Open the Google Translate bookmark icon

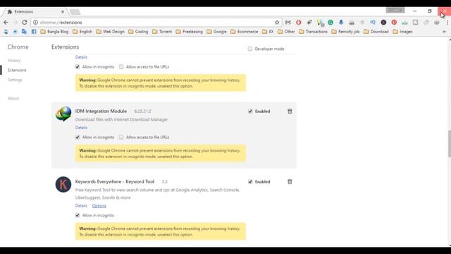click(24, 31)
